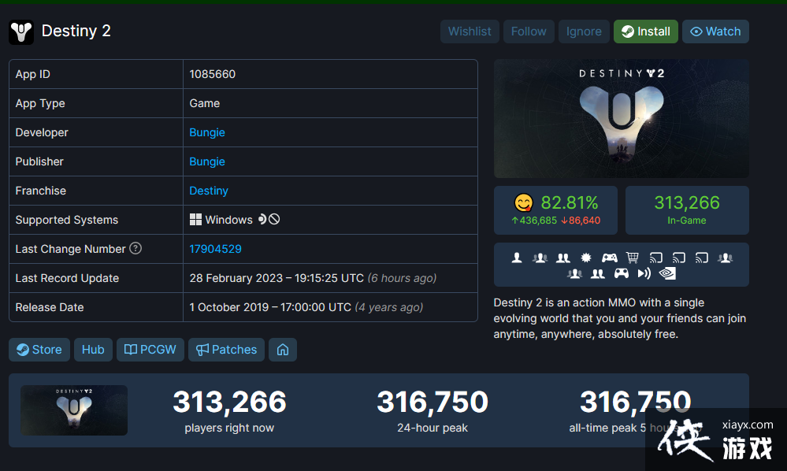Open the Bungie publisher link
This screenshot has width=787, height=471.
tap(206, 161)
